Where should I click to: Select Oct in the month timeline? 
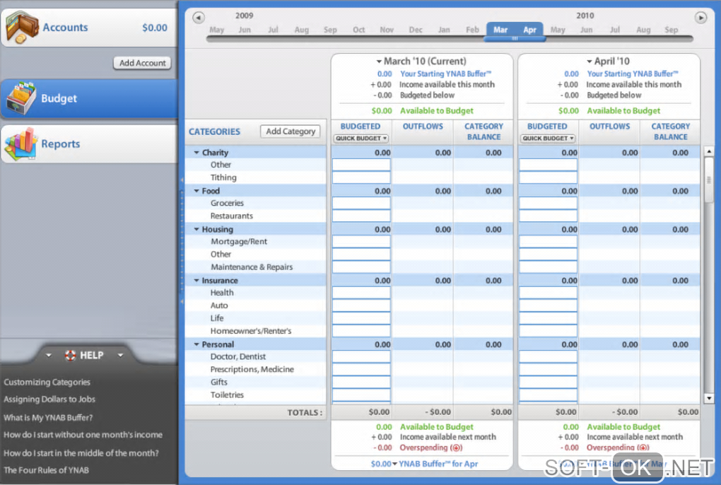click(358, 30)
